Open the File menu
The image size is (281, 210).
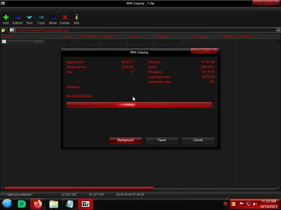tap(5, 9)
